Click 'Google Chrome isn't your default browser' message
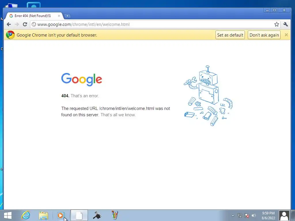The height and width of the screenshot is (221, 295). pyautogui.click(x=57, y=35)
